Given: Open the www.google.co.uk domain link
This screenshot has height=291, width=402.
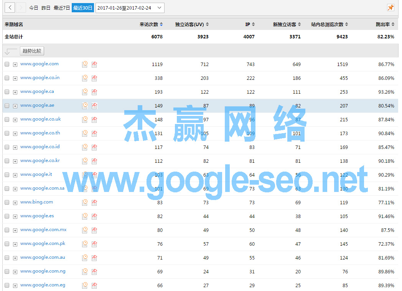Looking at the screenshot, I should (41, 119).
